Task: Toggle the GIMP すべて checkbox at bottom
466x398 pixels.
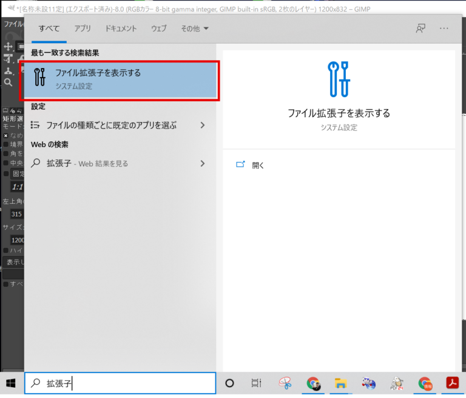Action: pyautogui.click(x=5, y=284)
